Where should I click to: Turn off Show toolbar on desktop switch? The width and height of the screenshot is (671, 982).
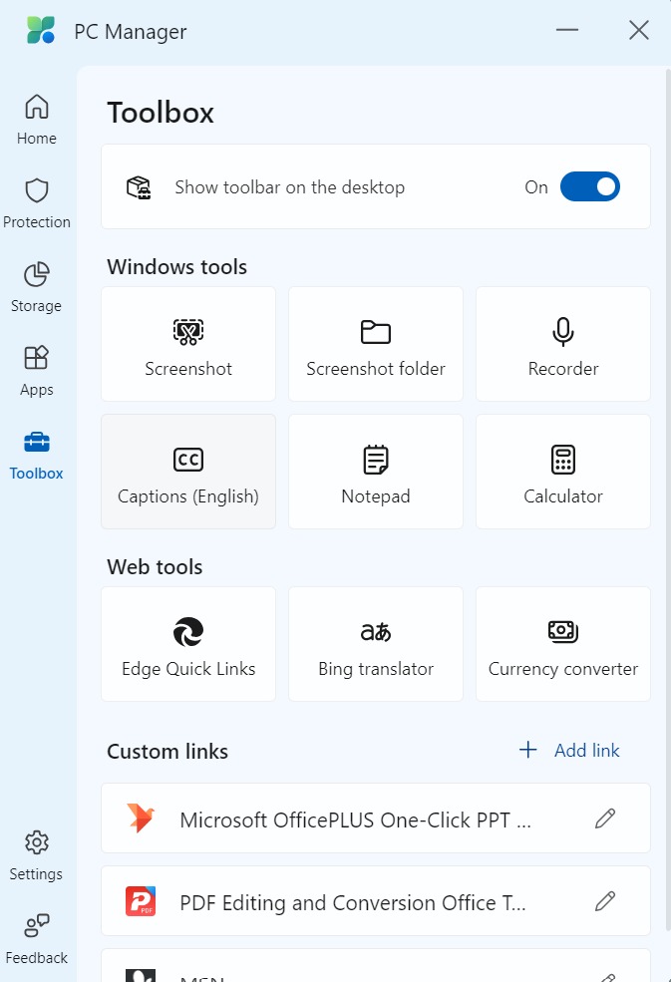(589, 186)
